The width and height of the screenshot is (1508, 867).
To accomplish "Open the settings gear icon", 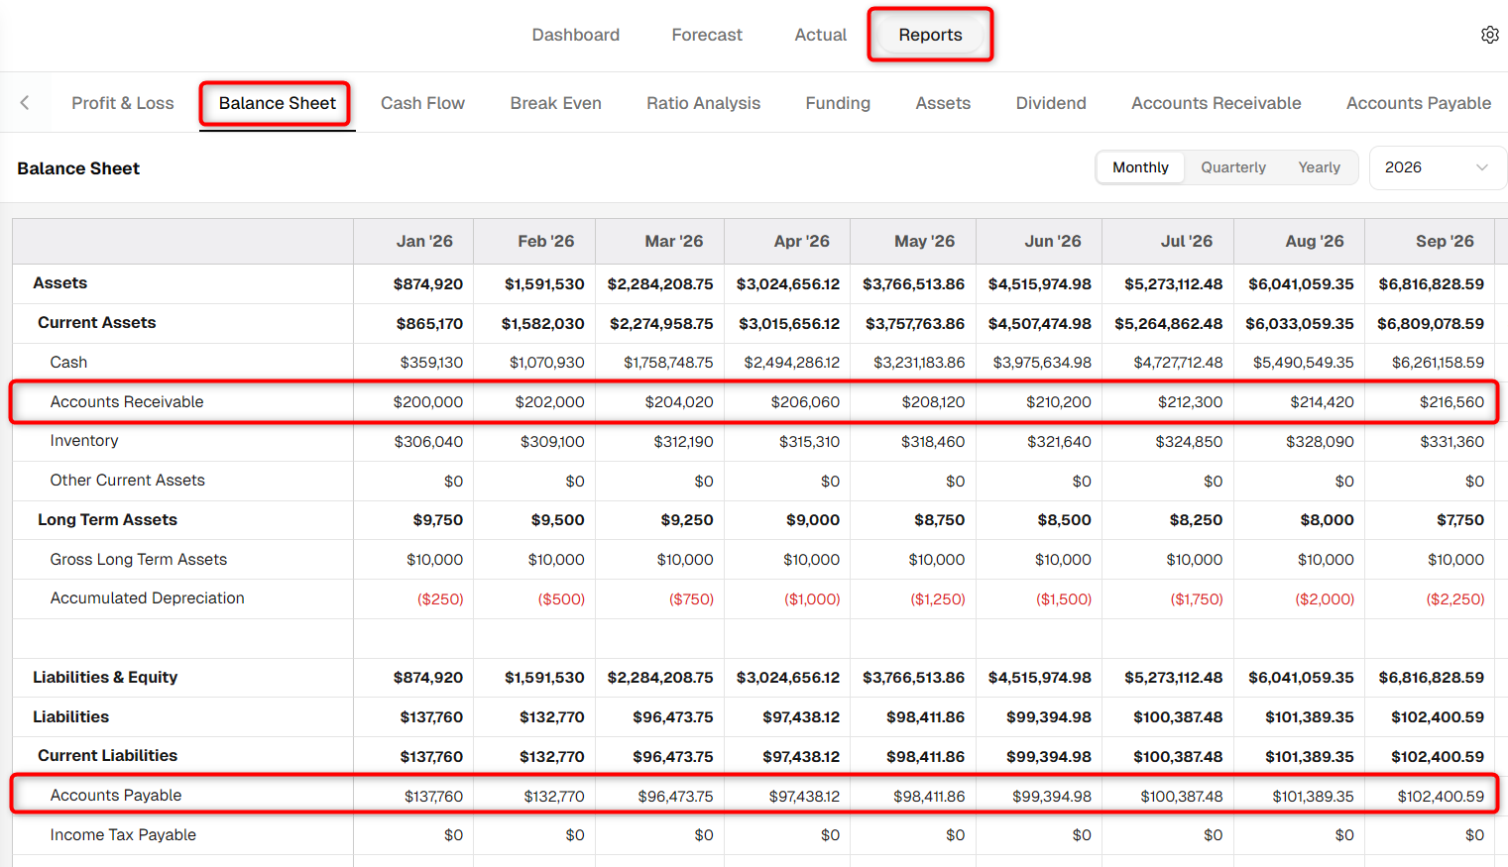I will pos(1489,35).
